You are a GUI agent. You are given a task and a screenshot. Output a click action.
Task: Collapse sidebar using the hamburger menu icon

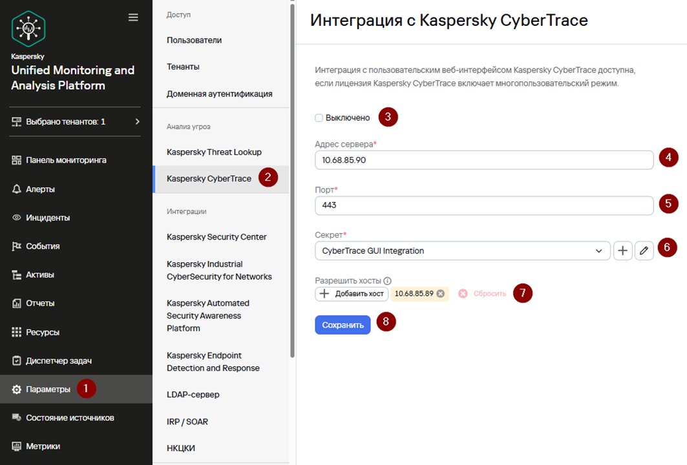click(x=133, y=17)
